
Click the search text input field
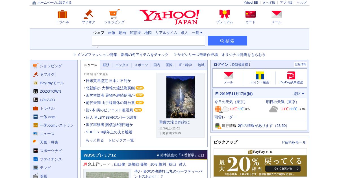[x=148, y=41]
